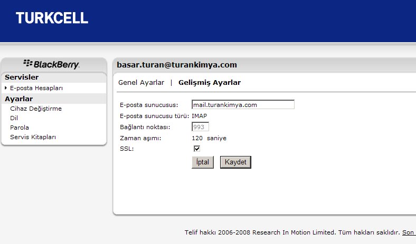Click the IMAP server type value
The width and height of the screenshot is (416, 244).
(x=199, y=116)
